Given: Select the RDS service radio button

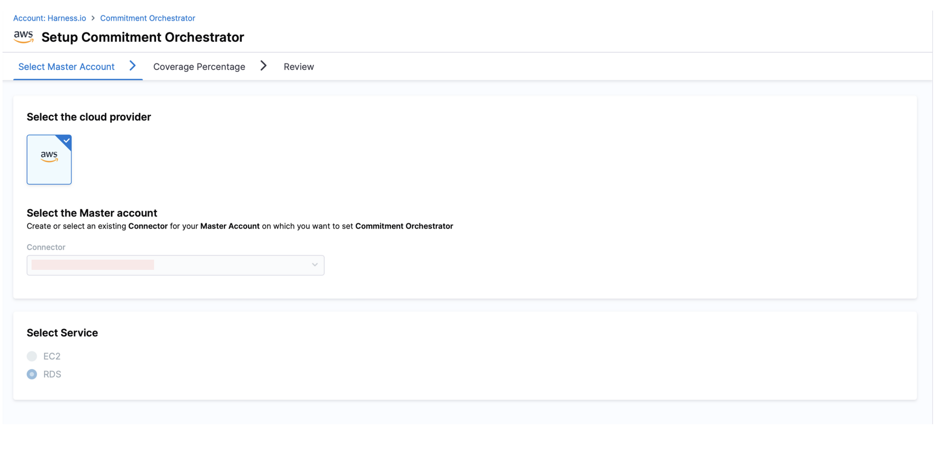Looking at the screenshot, I should click(32, 374).
